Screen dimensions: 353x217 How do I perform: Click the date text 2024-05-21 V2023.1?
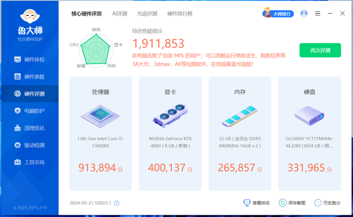click(x=90, y=203)
